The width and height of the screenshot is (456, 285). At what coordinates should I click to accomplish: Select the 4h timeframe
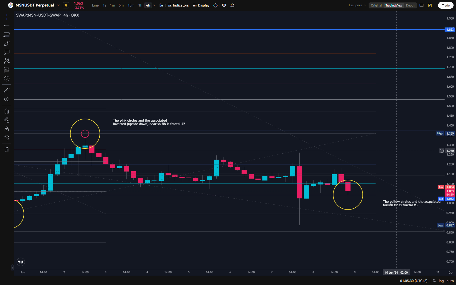[148, 5]
